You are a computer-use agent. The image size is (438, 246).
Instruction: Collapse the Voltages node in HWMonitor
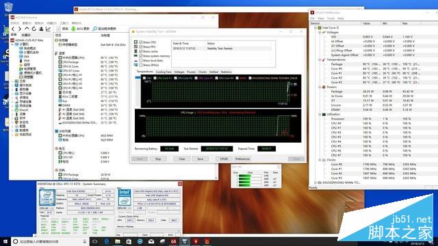click(320, 32)
